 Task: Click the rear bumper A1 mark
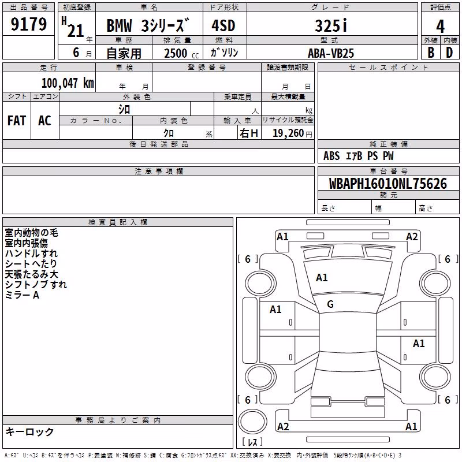[x=411, y=426]
